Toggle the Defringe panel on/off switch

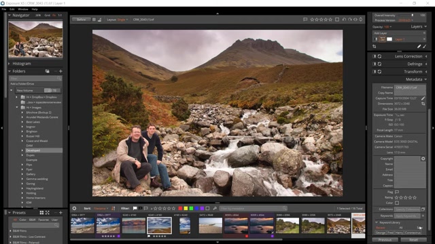[x=375, y=64]
